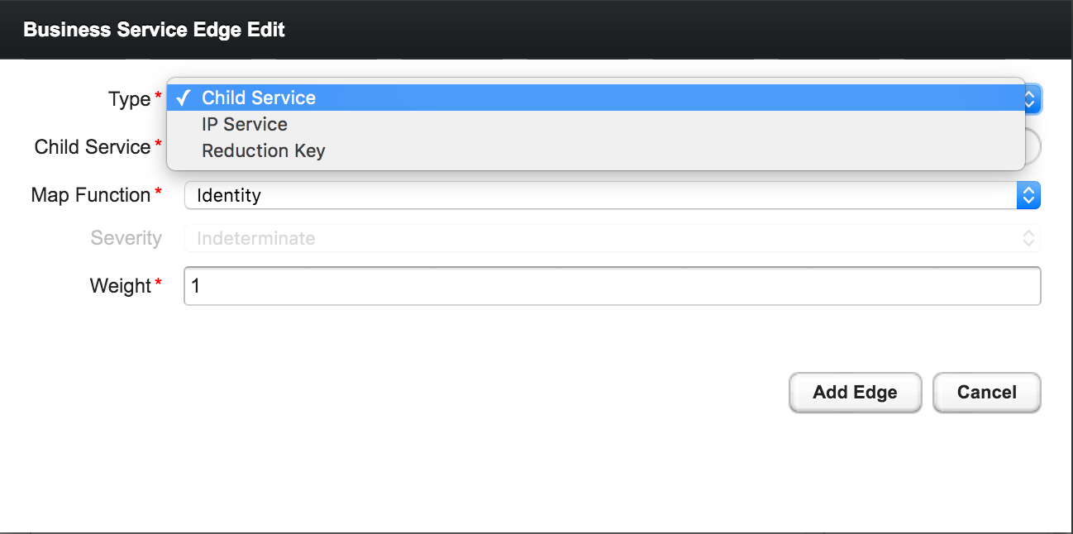Choose IP Service from the Type list
Image resolution: width=1073 pixels, height=534 pixels.
tap(245, 125)
